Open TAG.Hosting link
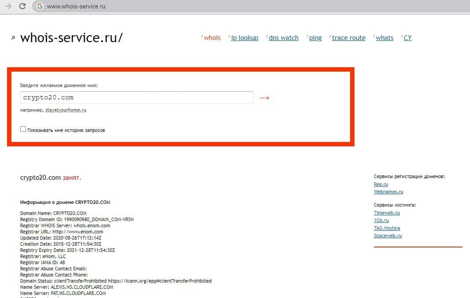Image resolution: width=470 pixels, height=298 pixels. click(387, 228)
